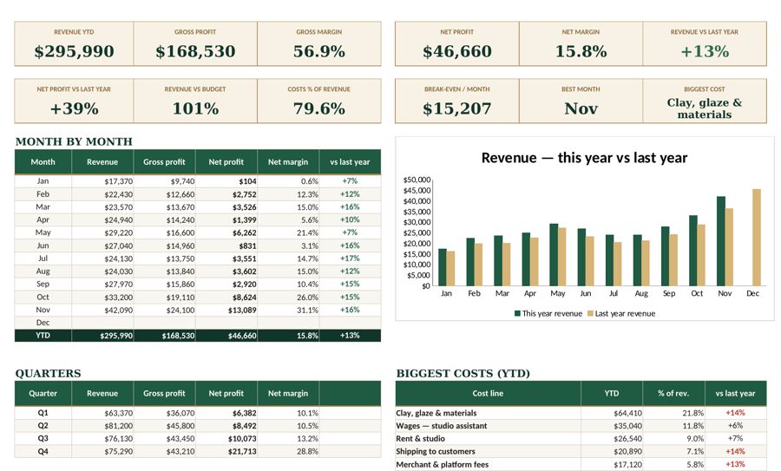The image size is (781, 471).
Task: Click the chart title Revenue this year vs last year
Action: tap(584, 158)
